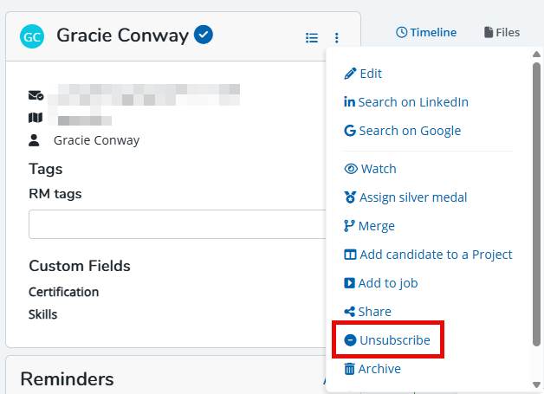This screenshot has height=394, width=544.
Task: Choose Edit from the actions menu
Action: [x=363, y=74]
